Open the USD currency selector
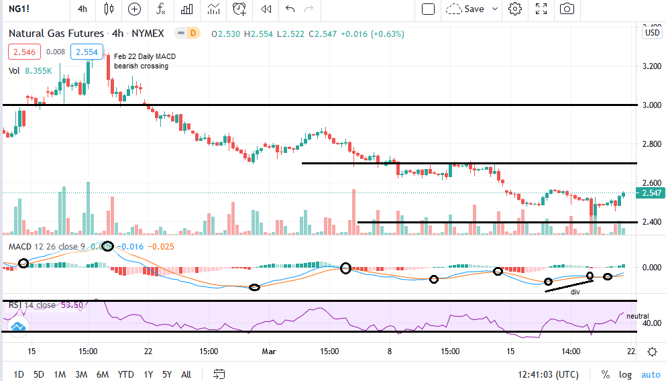The width and height of the screenshot is (666, 381). pos(652,33)
